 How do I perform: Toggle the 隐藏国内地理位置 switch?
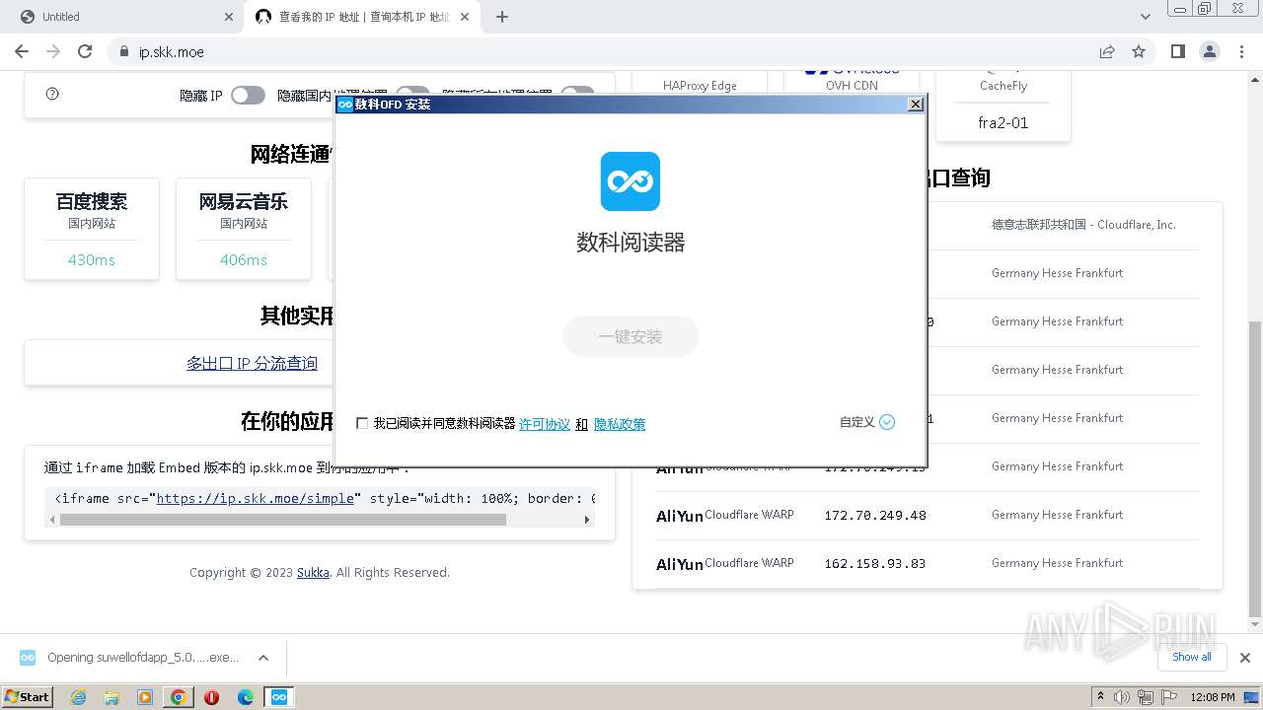tap(412, 93)
